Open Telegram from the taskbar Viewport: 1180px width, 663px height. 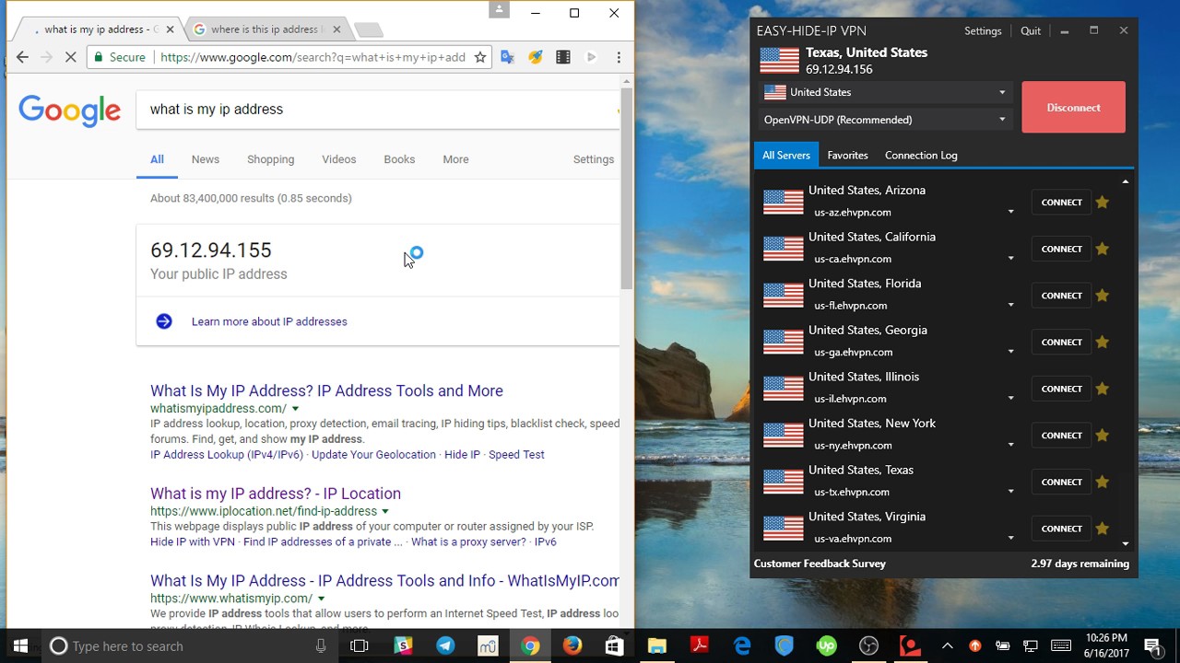[x=445, y=646]
